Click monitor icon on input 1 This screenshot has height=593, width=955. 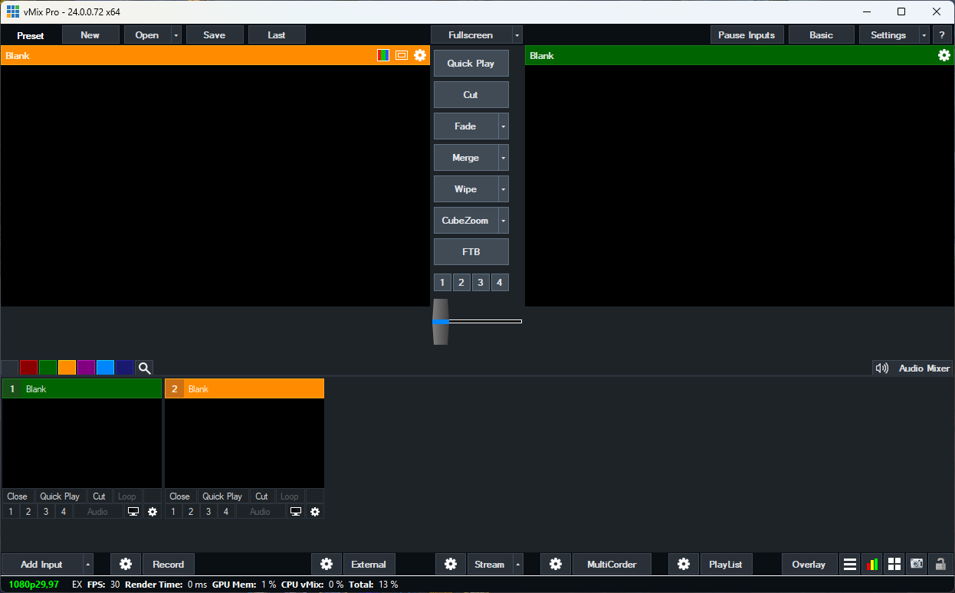[x=133, y=511]
